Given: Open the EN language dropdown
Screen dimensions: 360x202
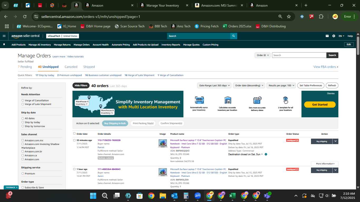Looking at the screenshot, I should tap(341, 36).
